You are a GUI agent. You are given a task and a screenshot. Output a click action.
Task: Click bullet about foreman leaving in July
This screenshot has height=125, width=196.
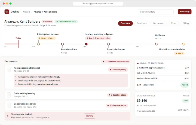pos(38,84)
